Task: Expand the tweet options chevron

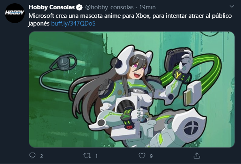Action: (232, 6)
